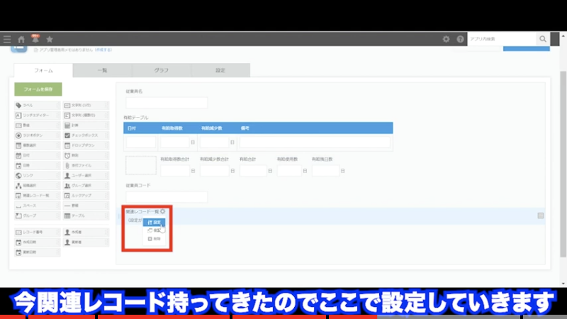Choose 設定 from the field popup menu

point(154,222)
